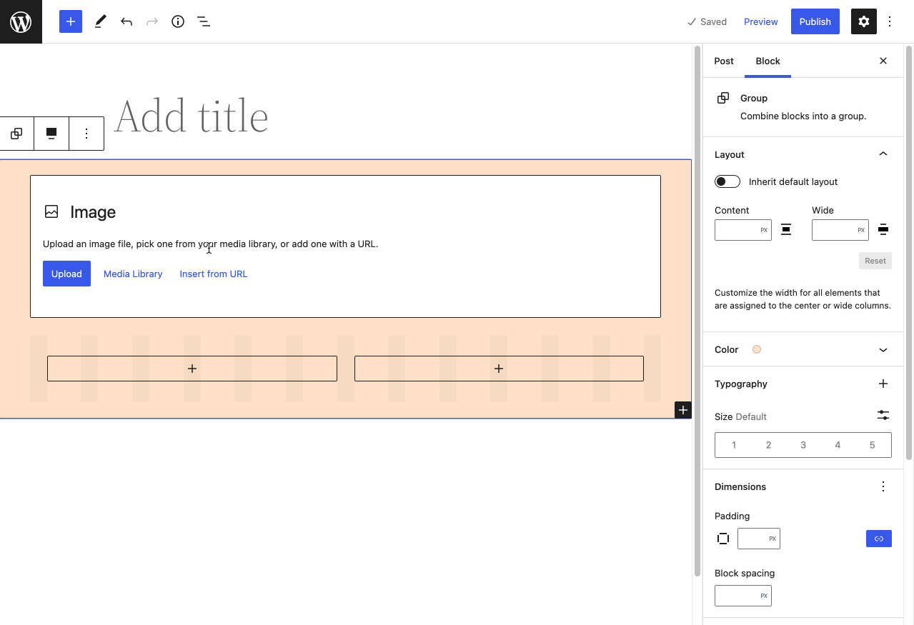Open the editor options menu top right
The height and width of the screenshot is (625, 914).
coord(889,21)
